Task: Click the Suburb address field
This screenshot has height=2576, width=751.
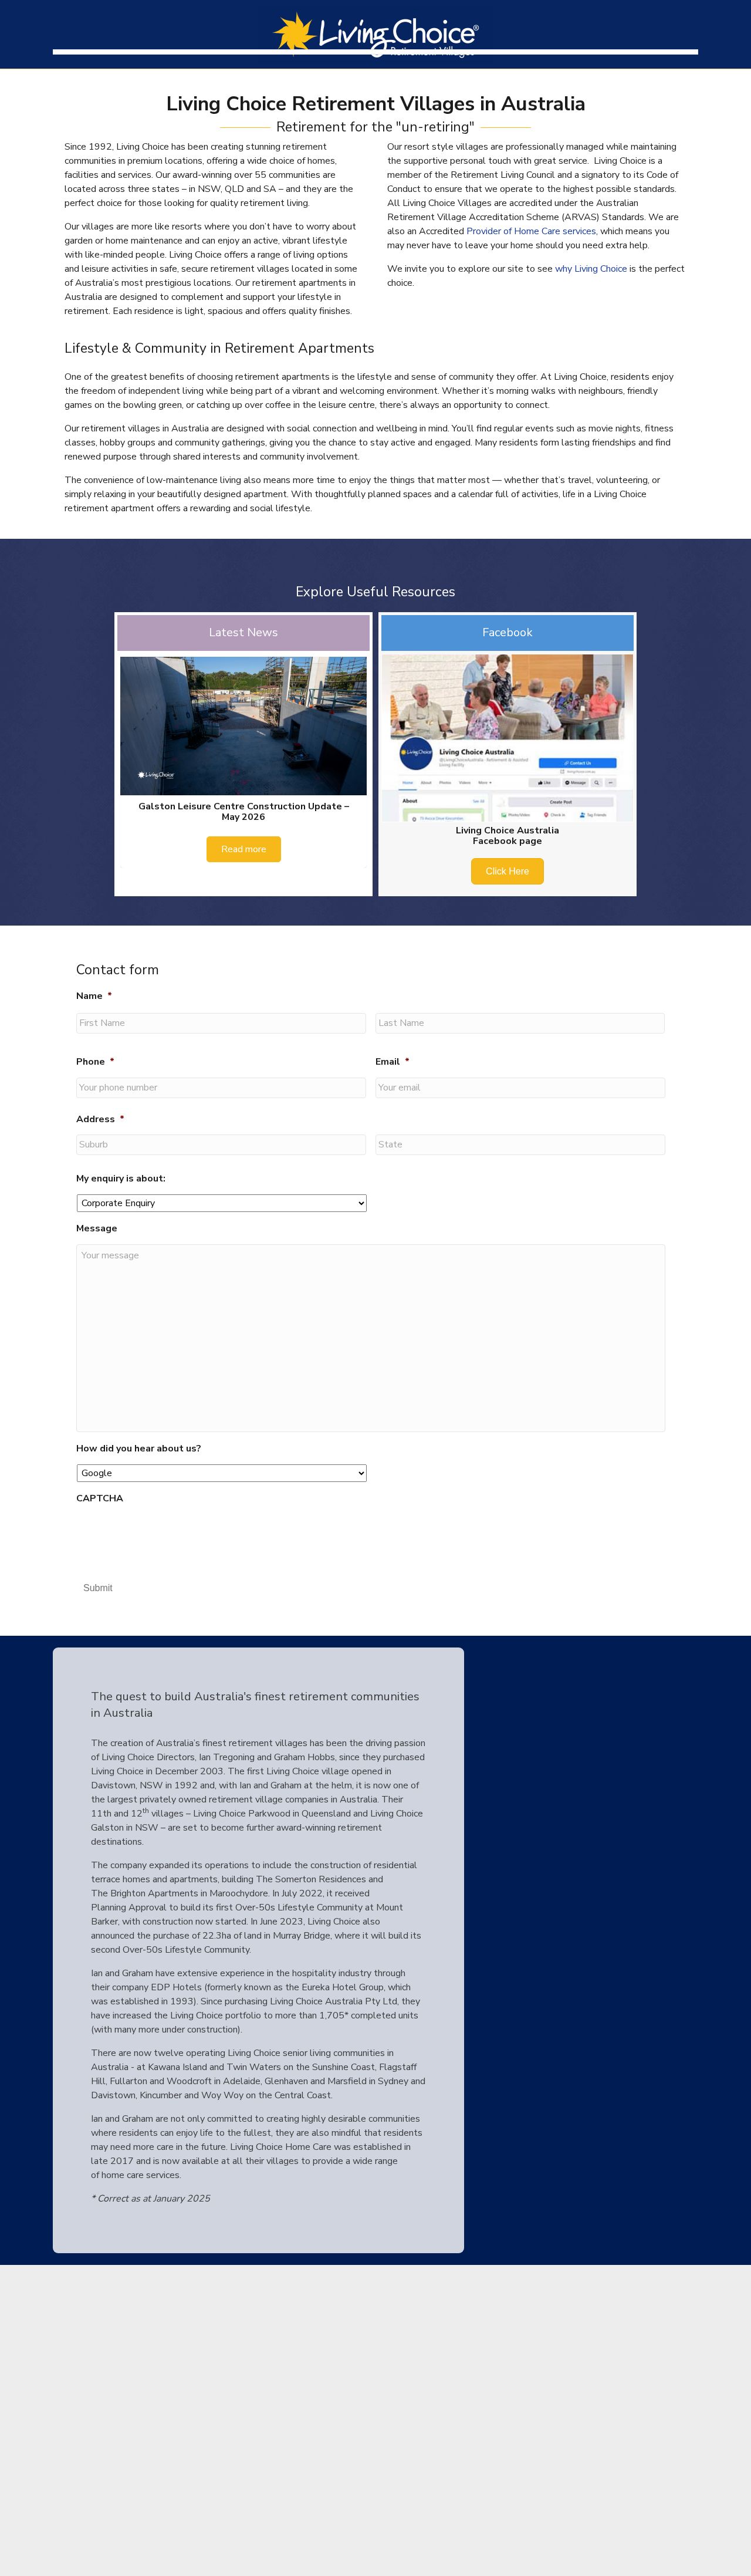Action: 221,1145
